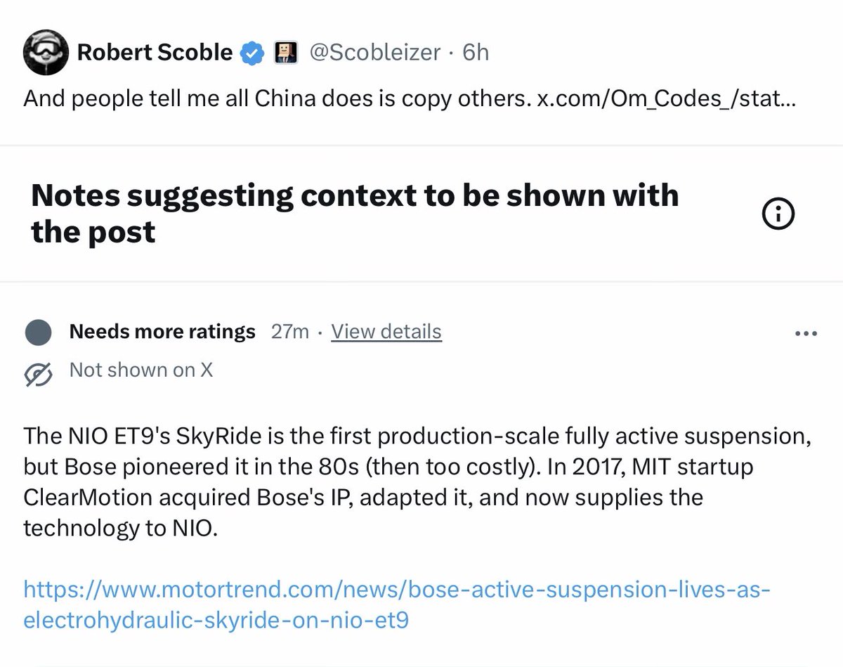Open the motortrend.com article link
This screenshot has height=667, width=843.
pyautogui.click(x=398, y=604)
